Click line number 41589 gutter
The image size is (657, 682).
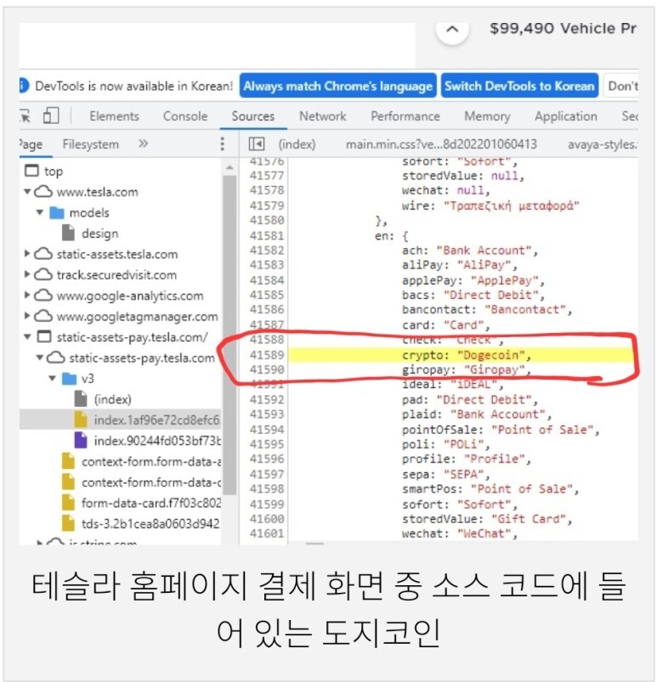[267, 355]
